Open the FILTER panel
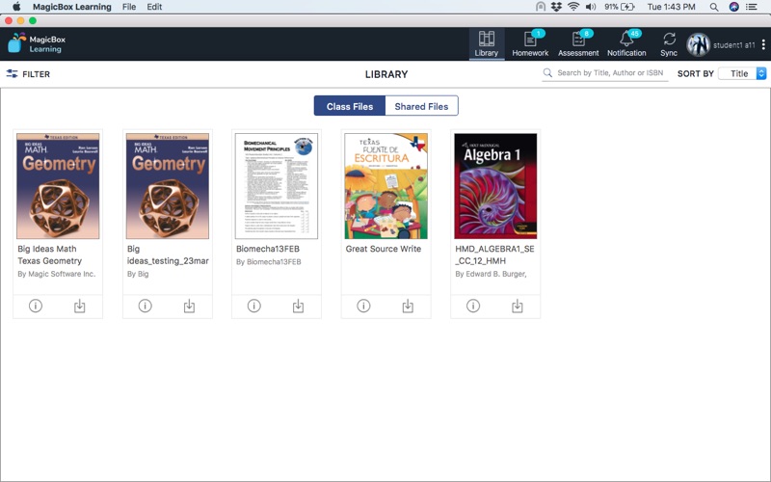The image size is (771, 482). click(28, 74)
